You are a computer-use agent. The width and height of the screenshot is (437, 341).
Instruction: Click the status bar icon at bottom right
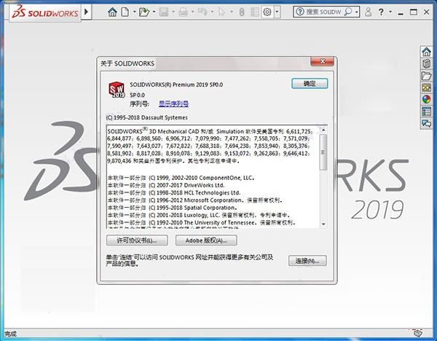click(417, 333)
